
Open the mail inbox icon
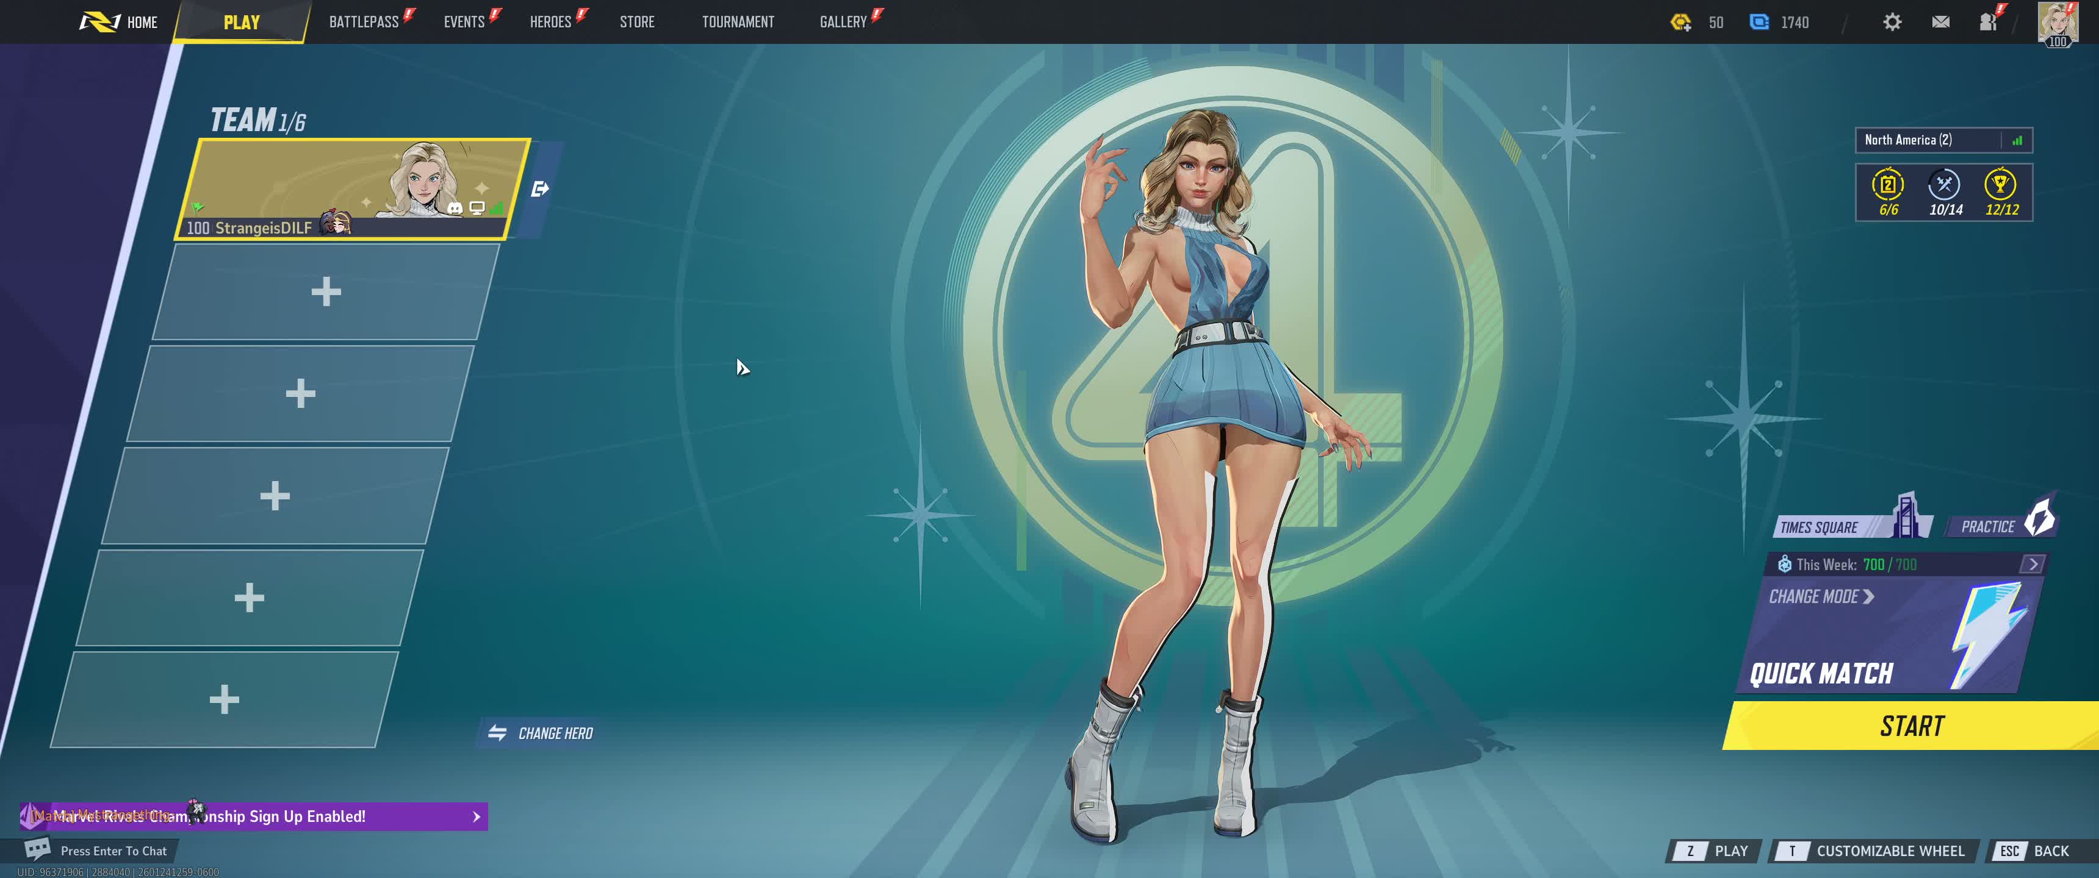(x=1940, y=22)
